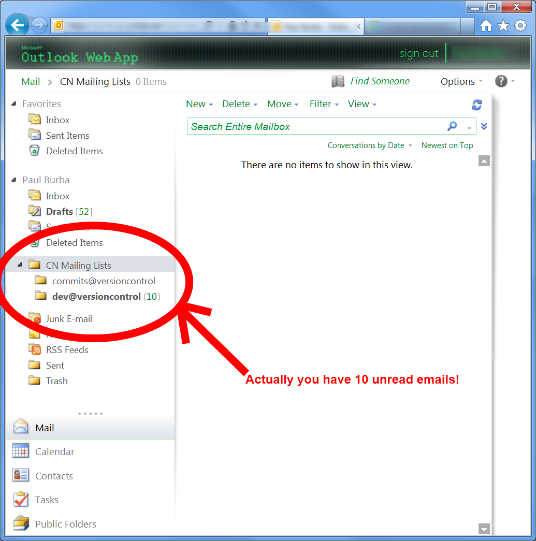The height and width of the screenshot is (541, 536).
Task: Switch to the Mail module
Action: point(90,428)
